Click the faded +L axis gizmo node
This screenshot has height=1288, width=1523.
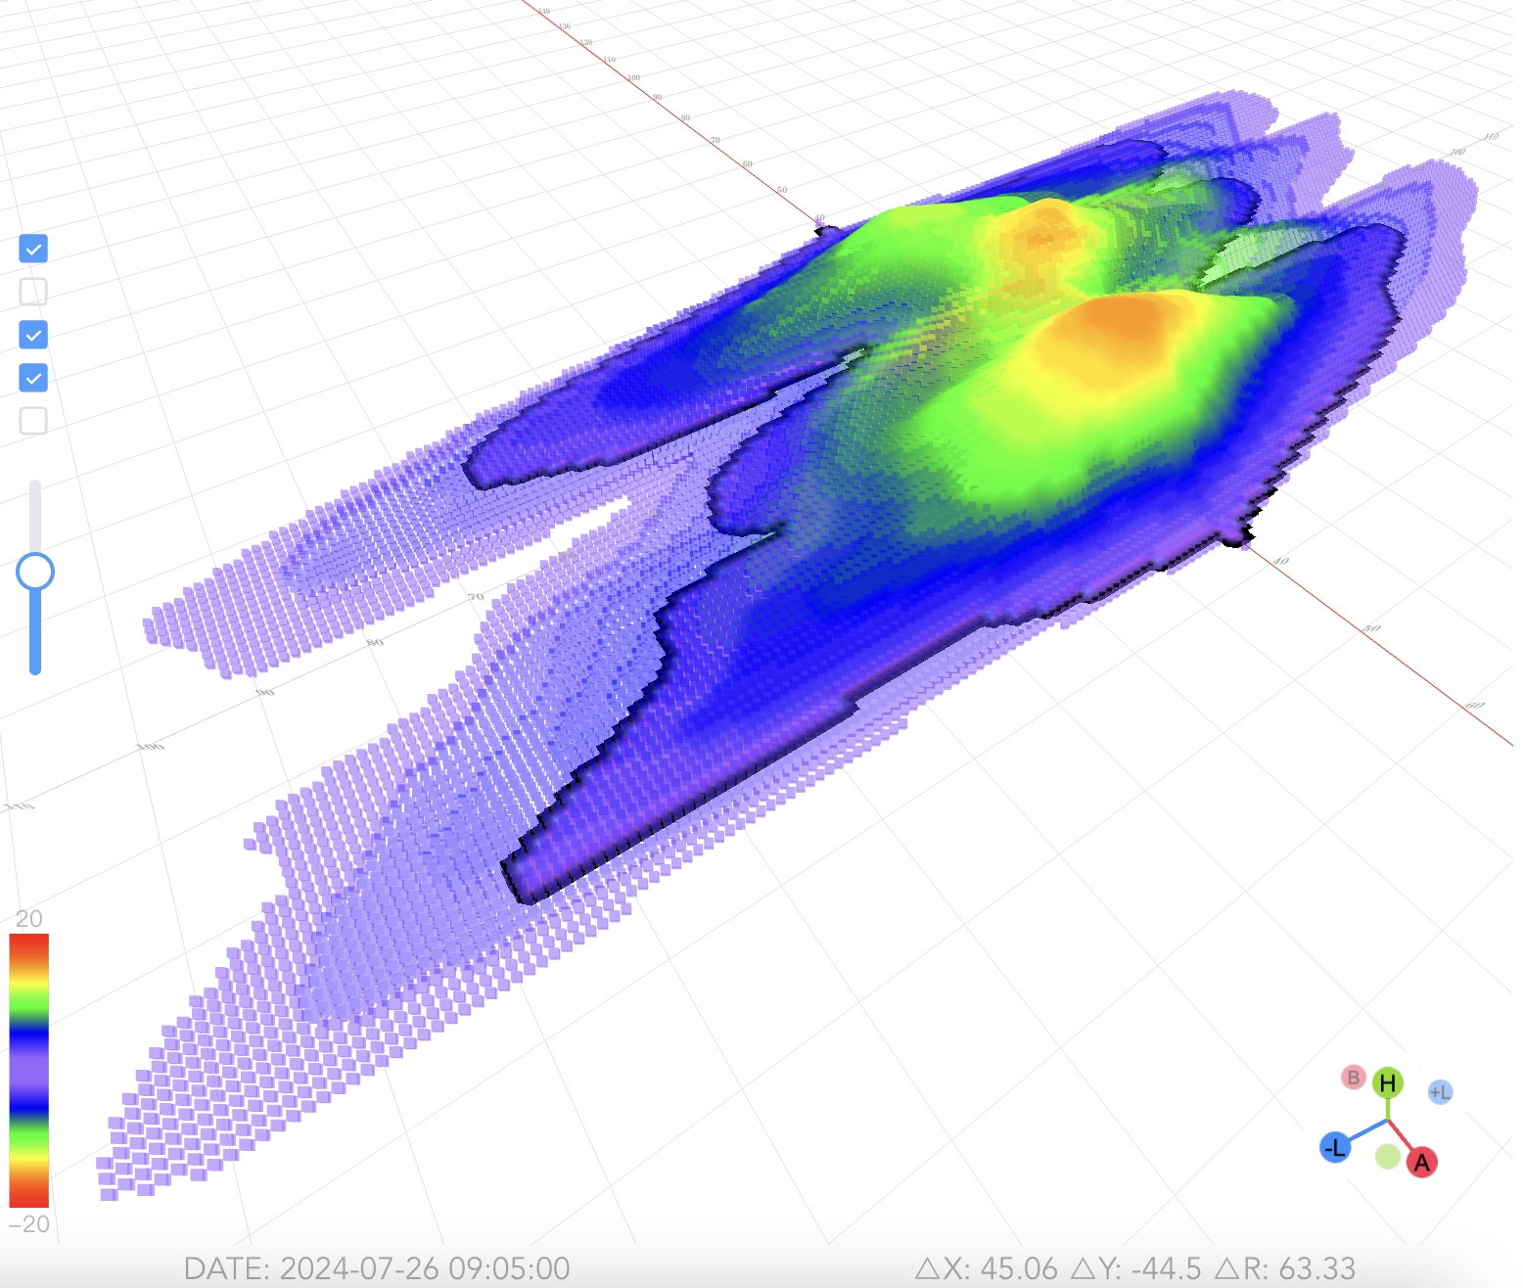pyautogui.click(x=1440, y=1092)
